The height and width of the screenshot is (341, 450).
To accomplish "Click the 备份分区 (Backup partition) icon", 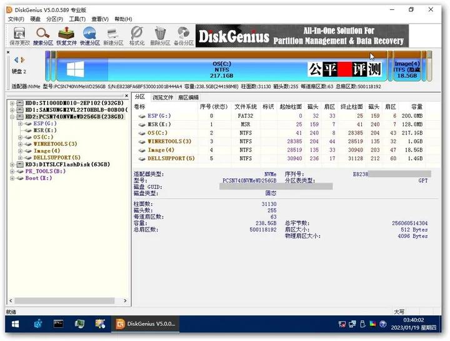I will tap(183, 35).
